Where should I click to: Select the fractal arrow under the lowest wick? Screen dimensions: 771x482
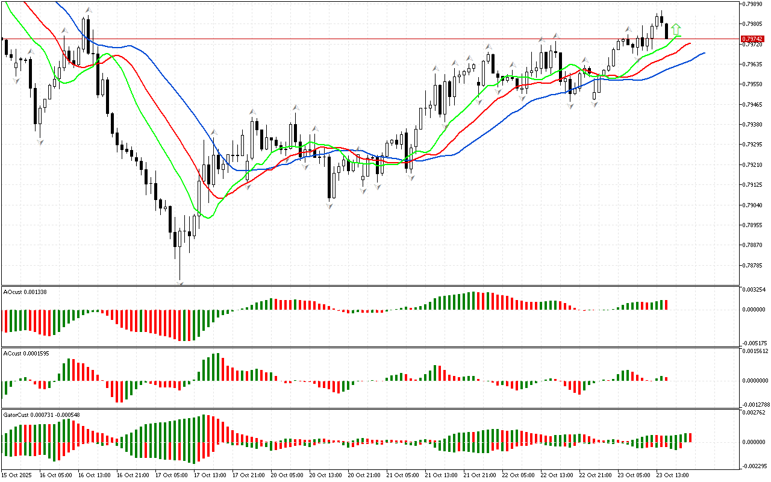coord(180,281)
